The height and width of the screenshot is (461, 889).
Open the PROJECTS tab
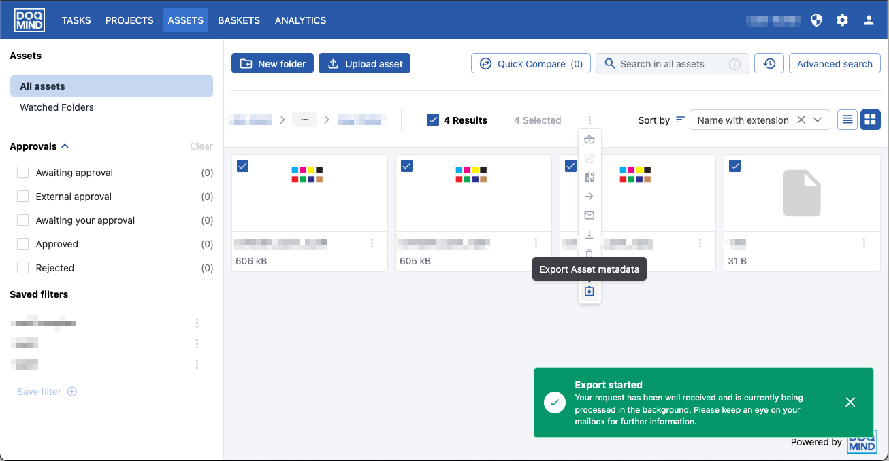click(x=129, y=20)
